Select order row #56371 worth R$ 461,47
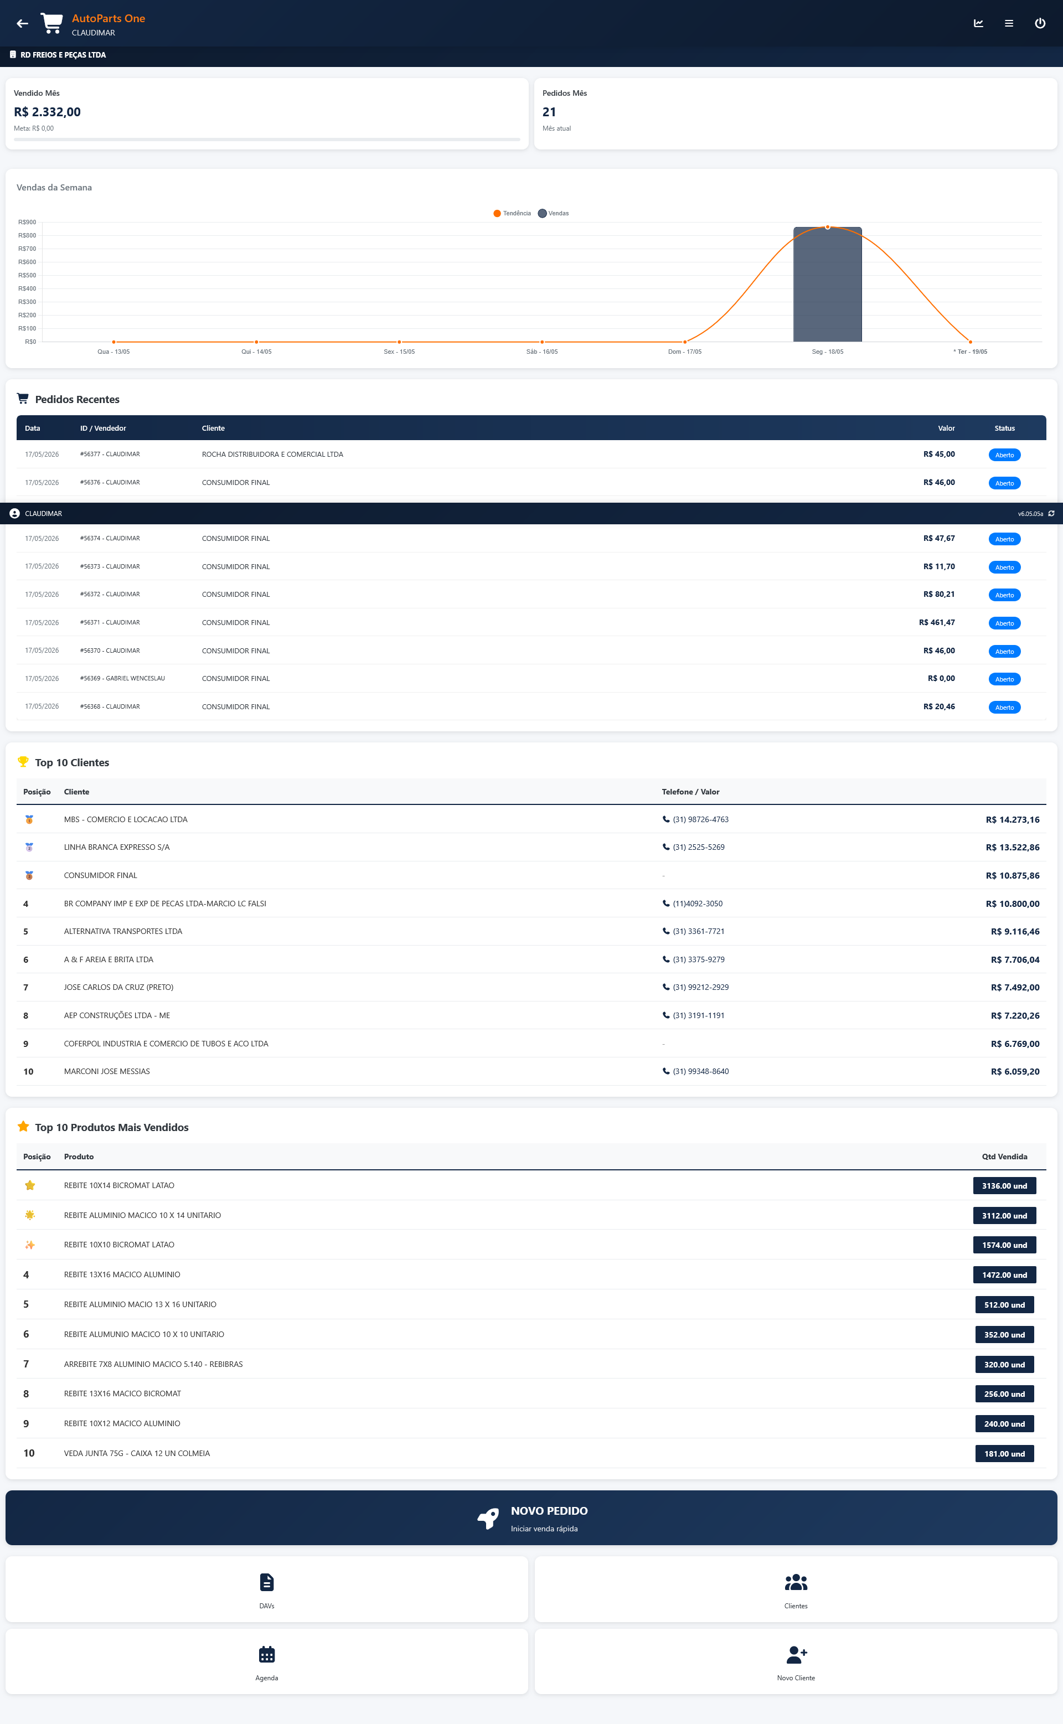1063x1724 pixels. [531, 623]
